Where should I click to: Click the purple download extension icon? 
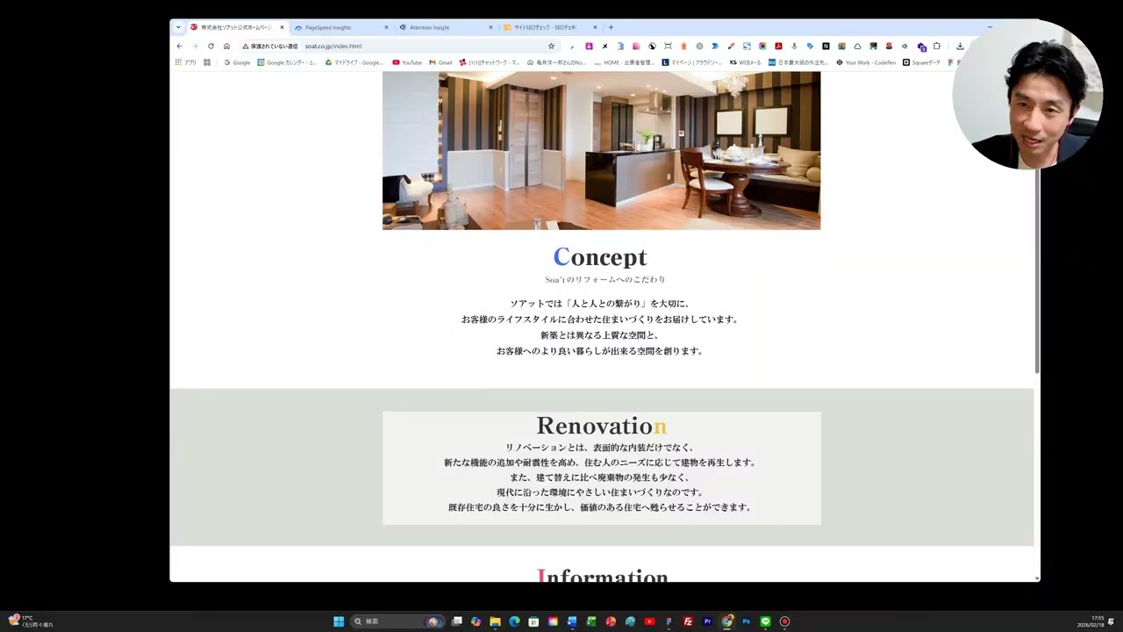pos(589,46)
